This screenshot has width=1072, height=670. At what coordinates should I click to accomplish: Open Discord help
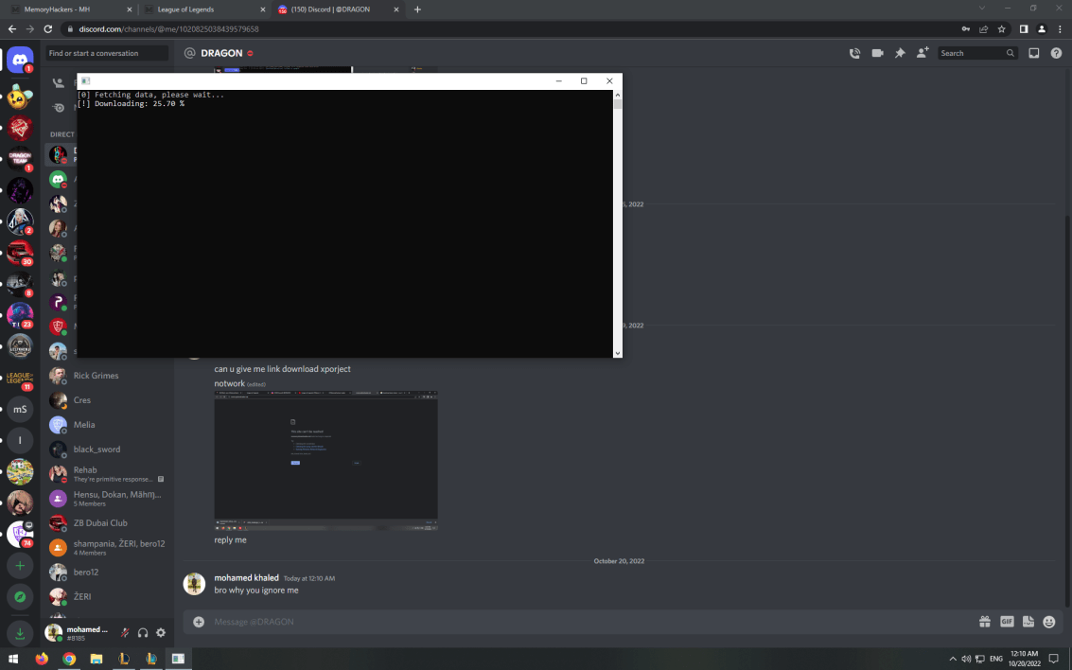(1056, 53)
